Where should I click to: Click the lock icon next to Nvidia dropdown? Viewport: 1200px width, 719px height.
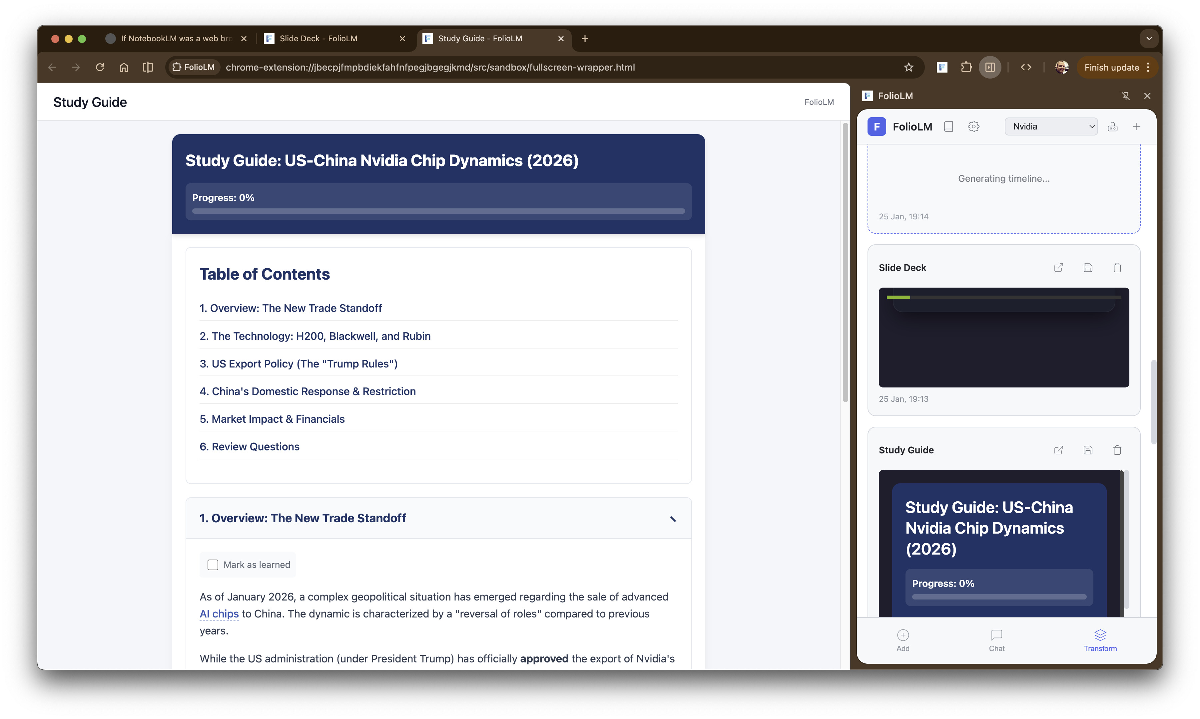point(1113,126)
